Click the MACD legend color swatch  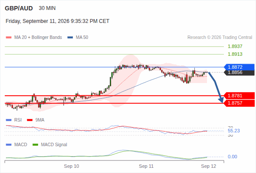tap(9, 145)
